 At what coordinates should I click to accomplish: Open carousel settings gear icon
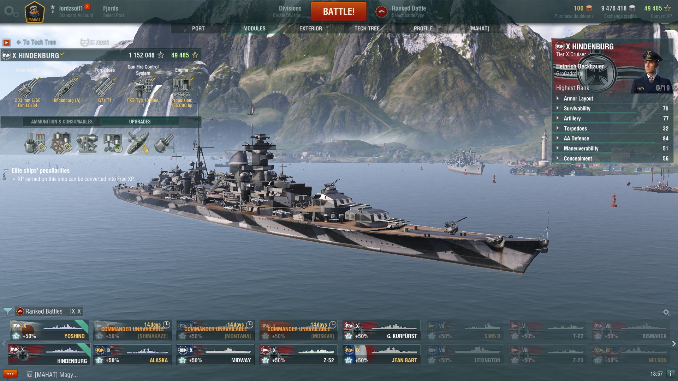pos(666,313)
